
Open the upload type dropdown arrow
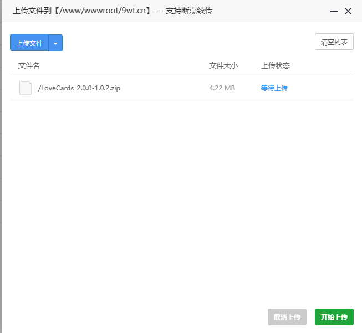click(55, 43)
